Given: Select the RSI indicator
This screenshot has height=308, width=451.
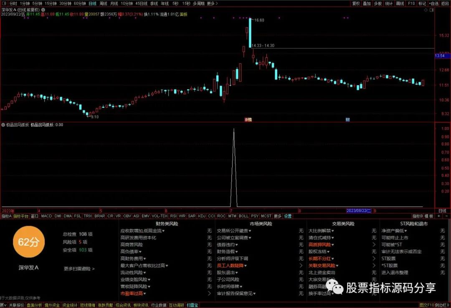Looking at the screenshot, I should tap(173, 216).
